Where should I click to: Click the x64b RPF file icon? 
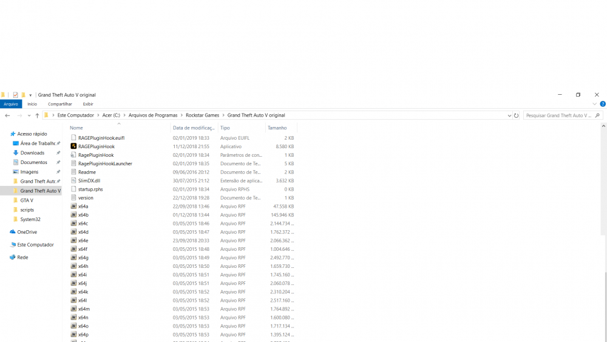73,214
